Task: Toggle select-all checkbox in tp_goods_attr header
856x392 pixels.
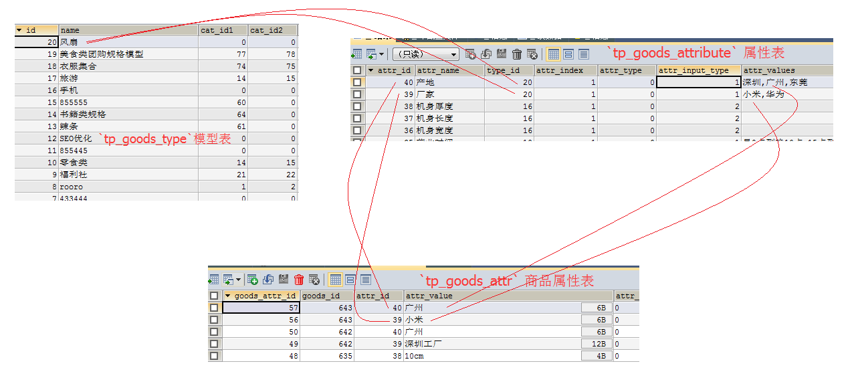Action: click(x=214, y=296)
